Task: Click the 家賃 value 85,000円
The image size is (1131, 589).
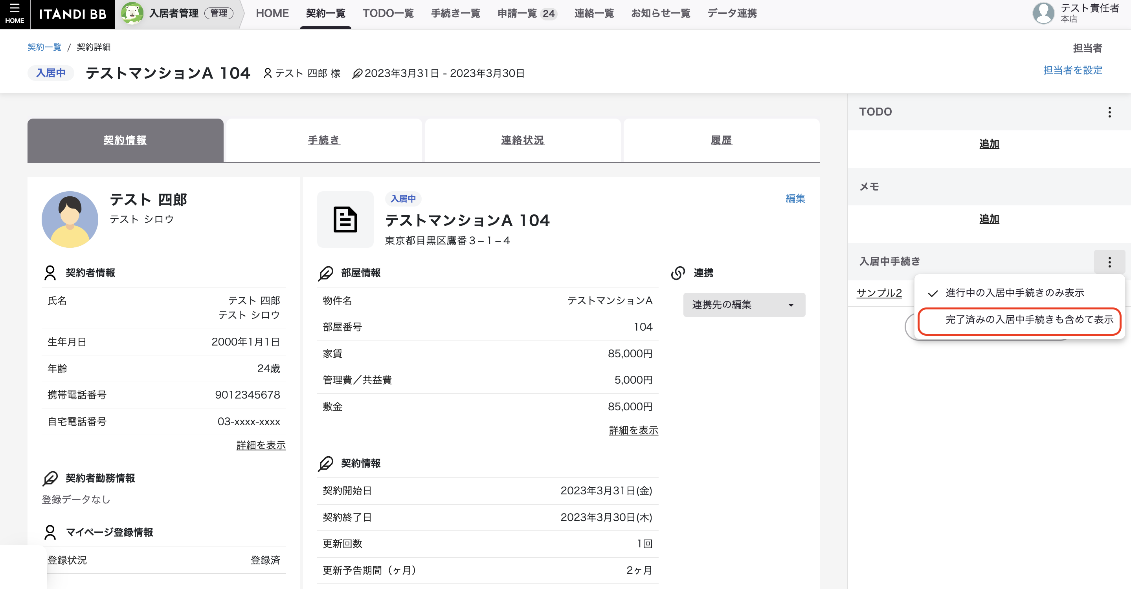Action: [630, 354]
